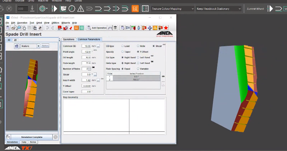Set Flute Spacing to Equal
This screenshot has width=287, height=151.
click(123, 69)
